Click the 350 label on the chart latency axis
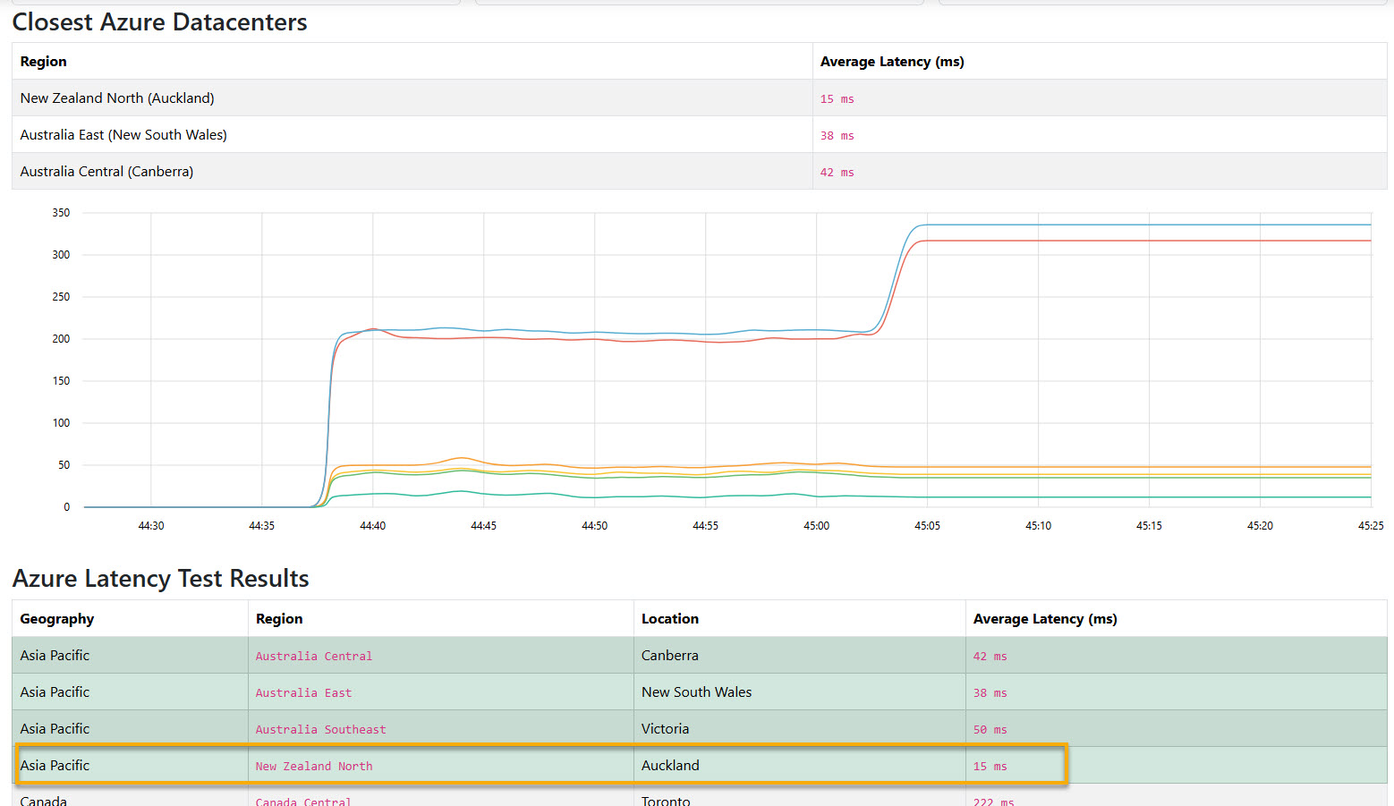The image size is (1394, 806). coord(61,213)
